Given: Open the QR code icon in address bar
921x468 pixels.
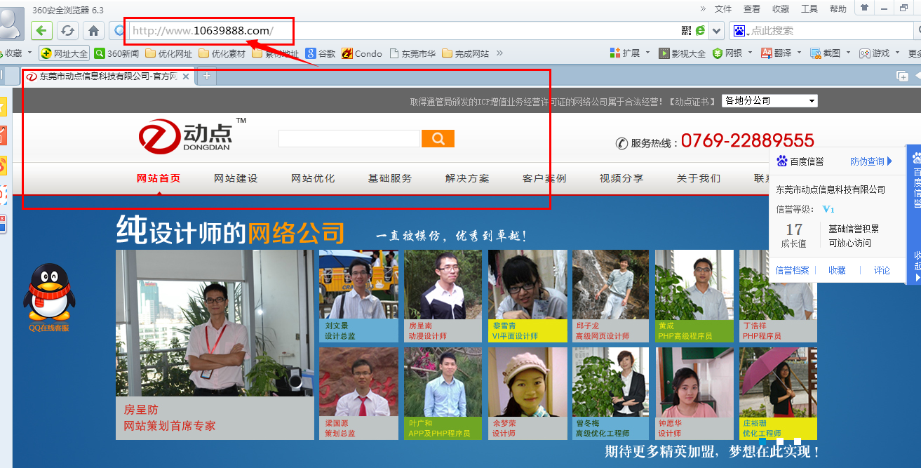Looking at the screenshot, I should [686, 31].
